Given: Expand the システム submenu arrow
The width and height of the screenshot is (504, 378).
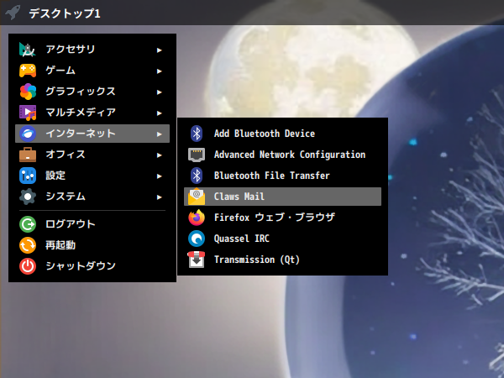Looking at the screenshot, I should (159, 197).
